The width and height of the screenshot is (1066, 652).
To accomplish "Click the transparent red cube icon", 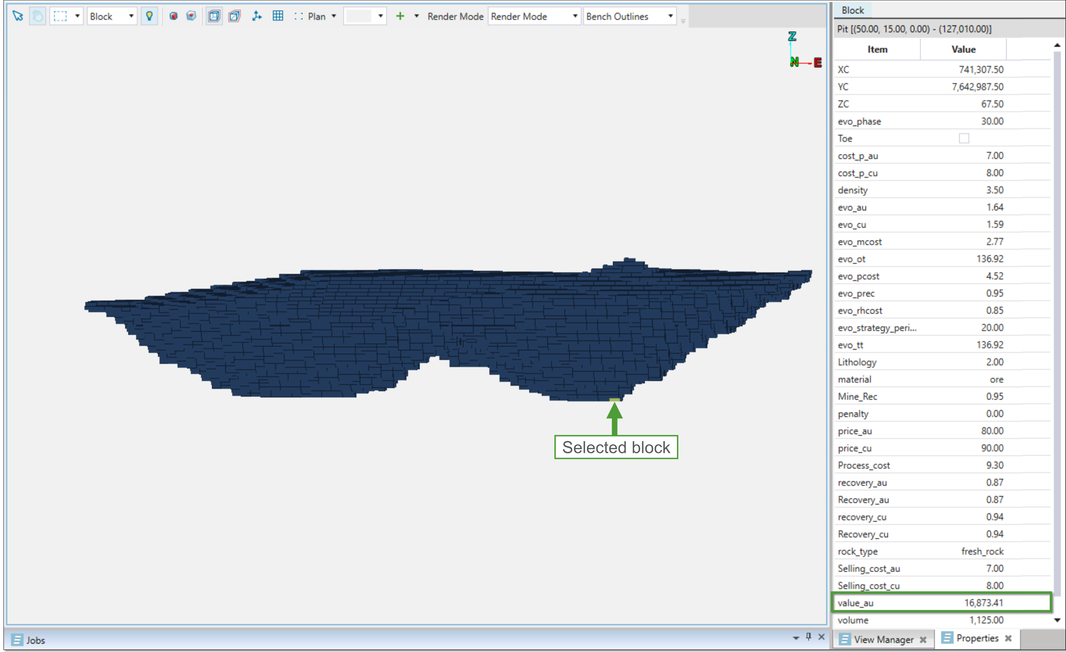I will [x=191, y=16].
